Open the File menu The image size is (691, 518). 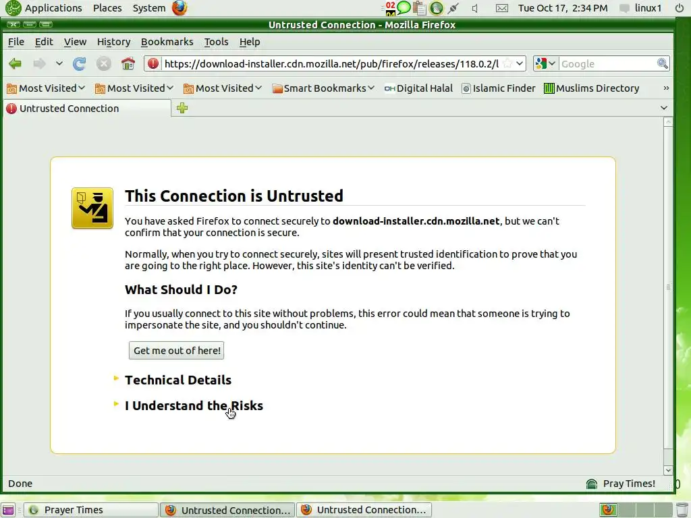point(16,42)
